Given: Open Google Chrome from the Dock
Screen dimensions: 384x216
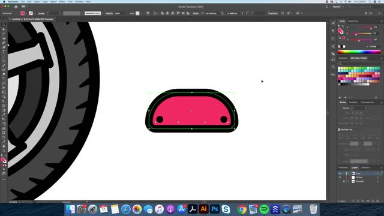Looking at the screenshot, I should coord(242,209).
